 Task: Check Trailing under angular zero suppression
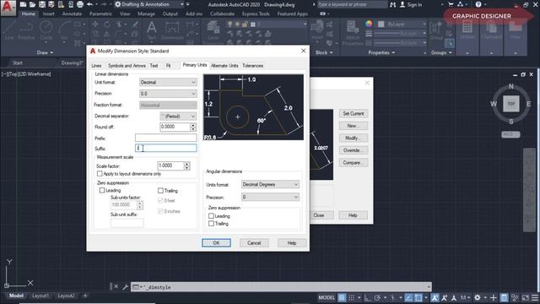(211, 224)
